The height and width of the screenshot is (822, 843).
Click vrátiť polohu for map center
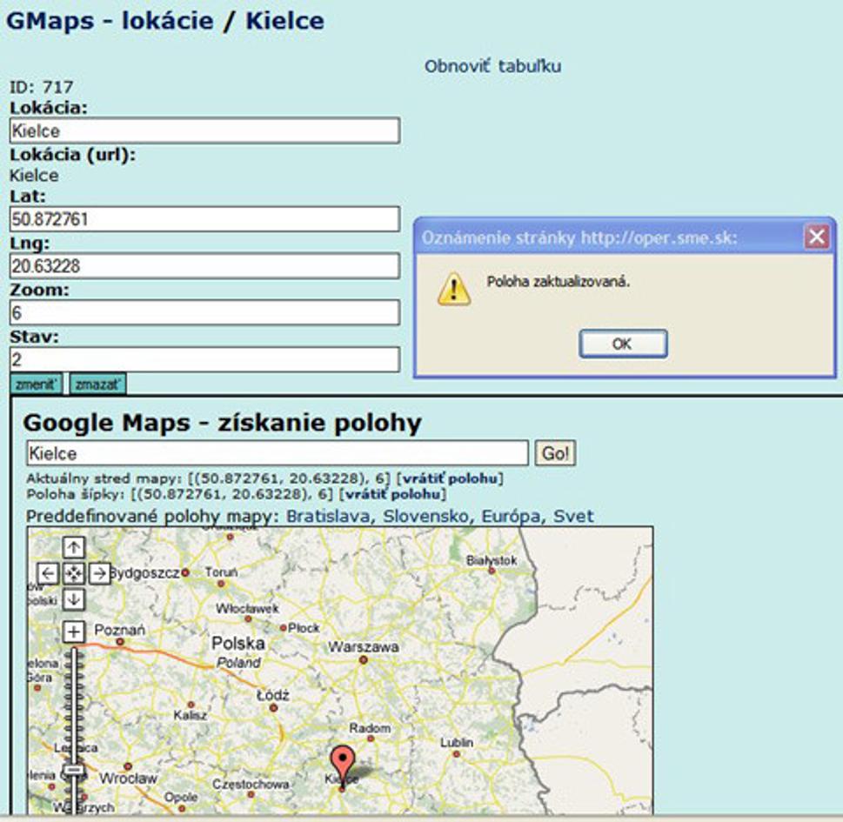[450, 478]
